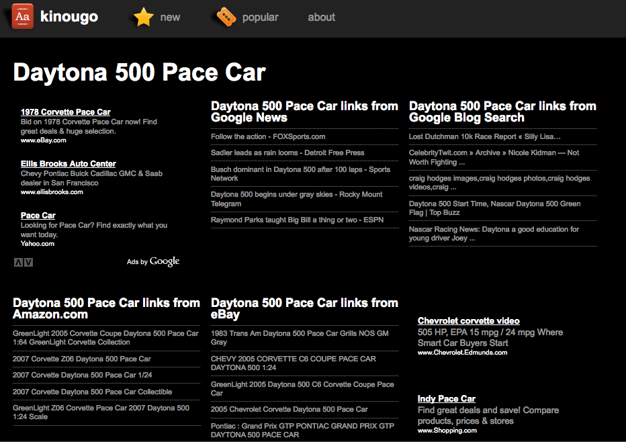This screenshot has height=442, width=626.
Task: Click the links from eBay heading
Action: click(304, 308)
